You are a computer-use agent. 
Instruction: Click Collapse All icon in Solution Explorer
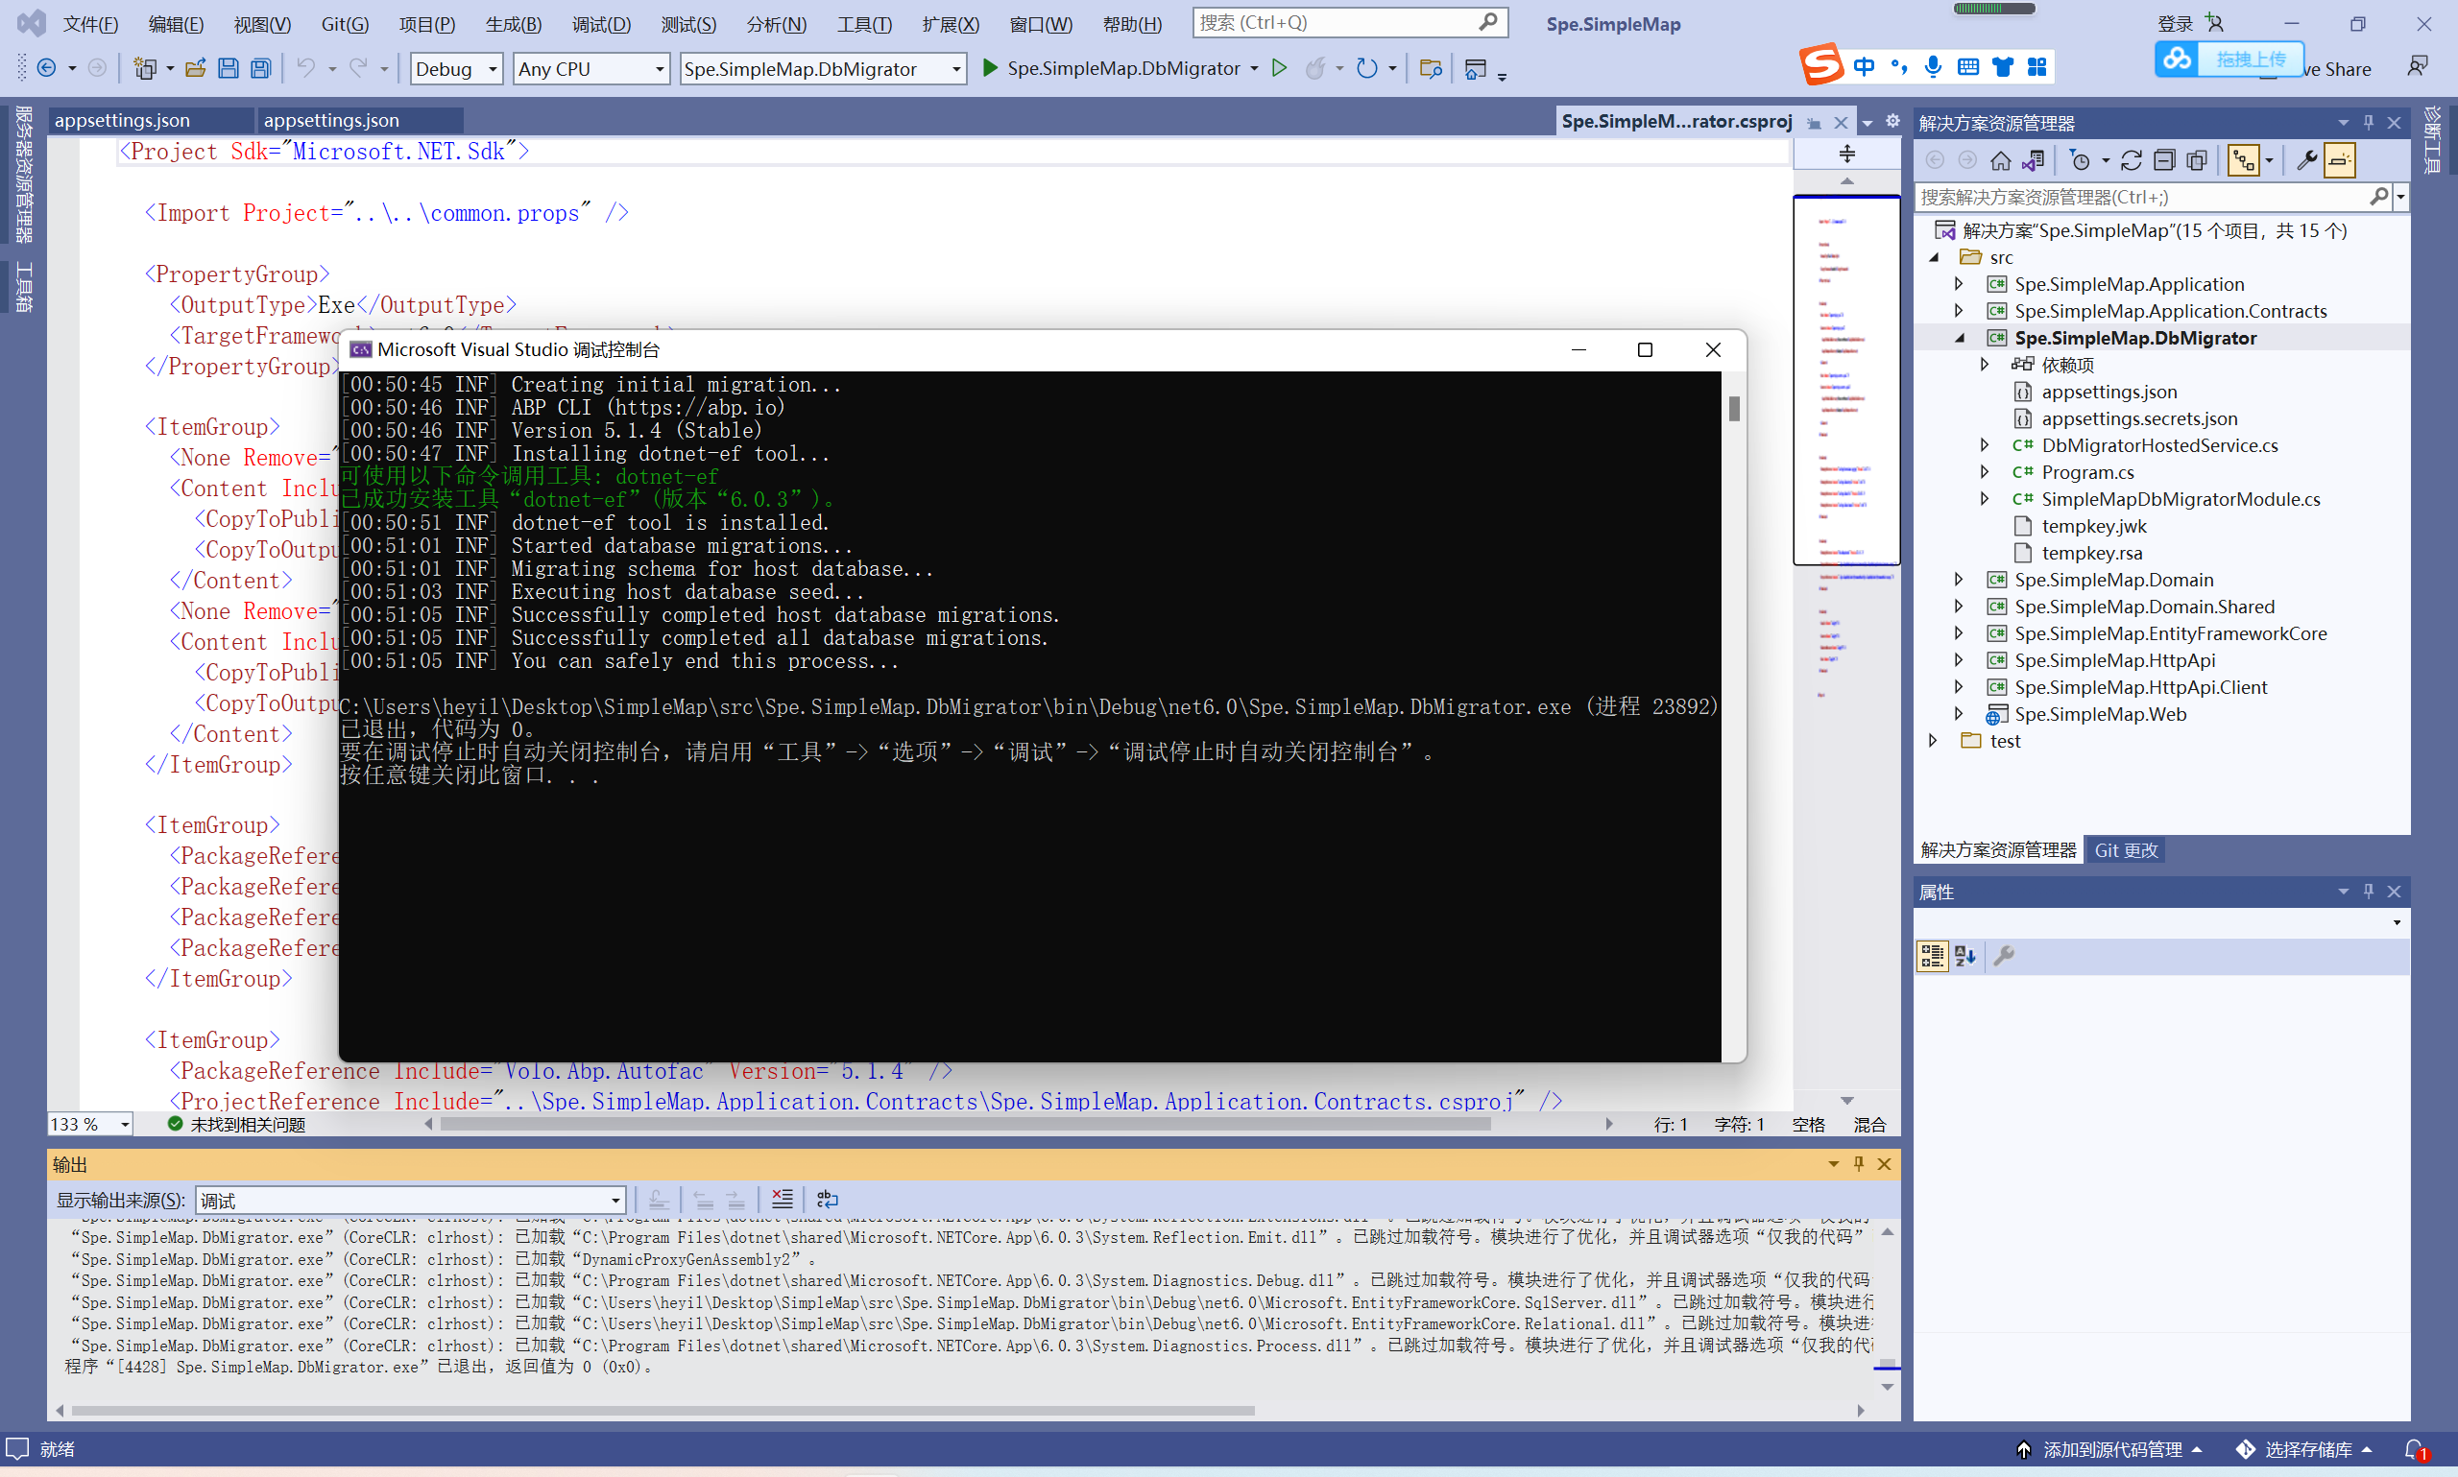(x=2164, y=160)
